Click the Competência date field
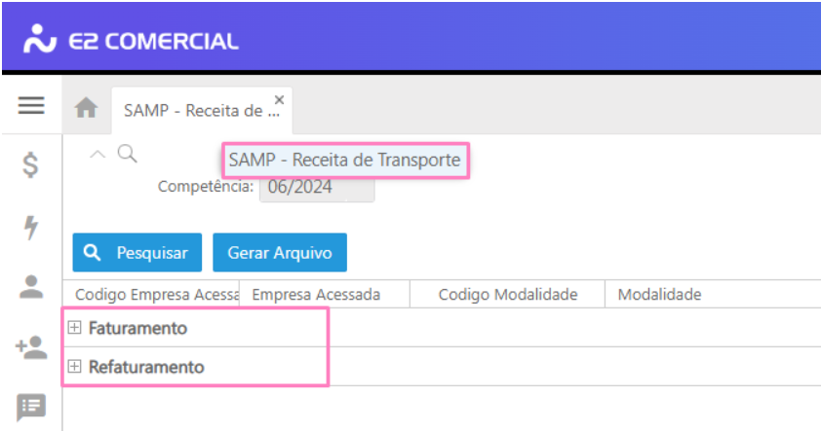 [317, 187]
